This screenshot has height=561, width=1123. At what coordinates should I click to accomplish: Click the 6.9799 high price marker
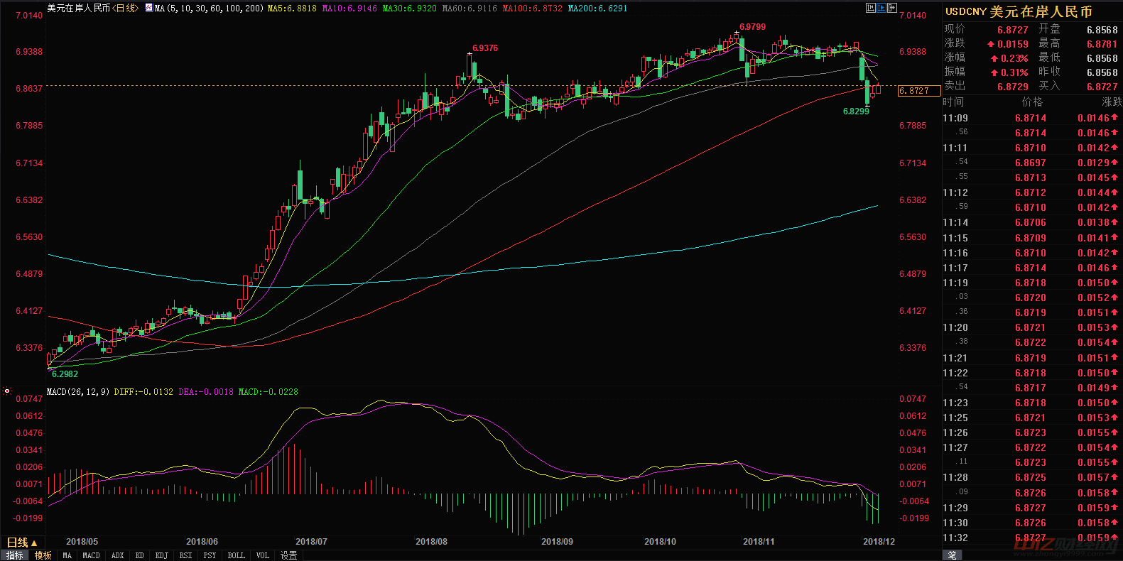[x=753, y=27]
